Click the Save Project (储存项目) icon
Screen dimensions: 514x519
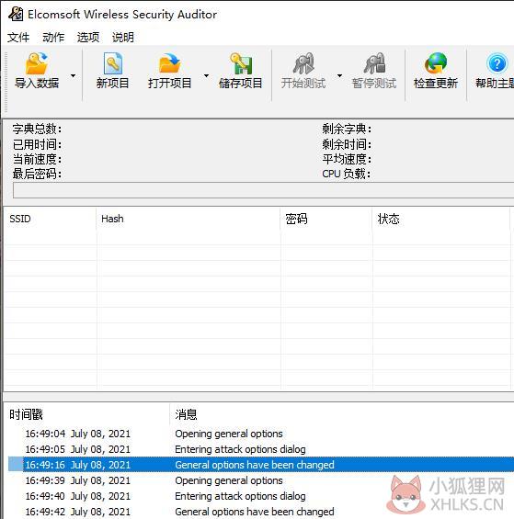(x=241, y=63)
